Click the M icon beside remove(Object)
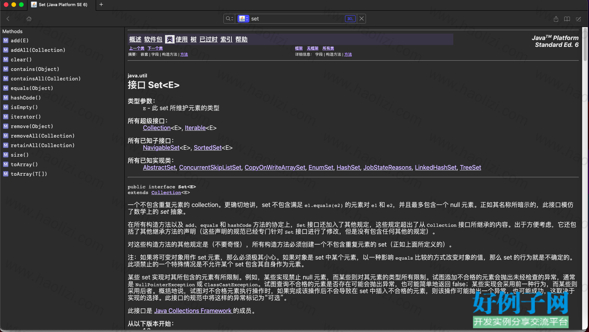The height and width of the screenshot is (332, 589). pos(6,126)
